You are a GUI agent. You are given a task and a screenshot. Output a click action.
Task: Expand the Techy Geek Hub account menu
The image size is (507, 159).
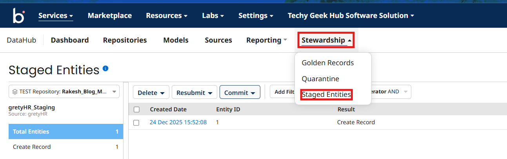point(351,16)
